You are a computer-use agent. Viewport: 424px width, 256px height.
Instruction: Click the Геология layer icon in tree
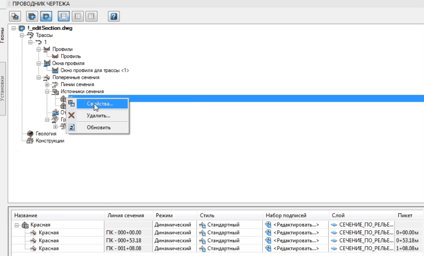[x=31, y=133]
